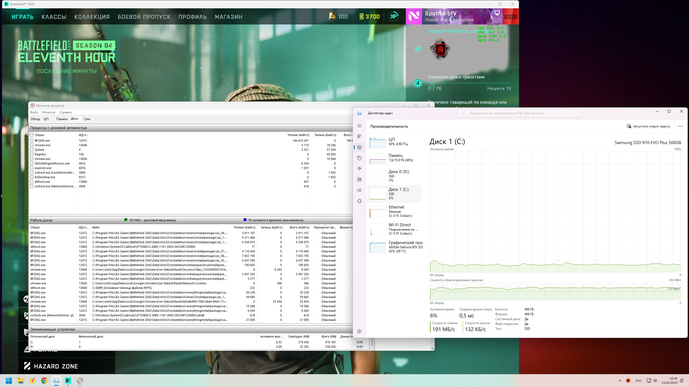Open the Task Manager hamburger navigation menu
The height and width of the screenshot is (387, 689).
pyautogui.click(x=359, y=126)
